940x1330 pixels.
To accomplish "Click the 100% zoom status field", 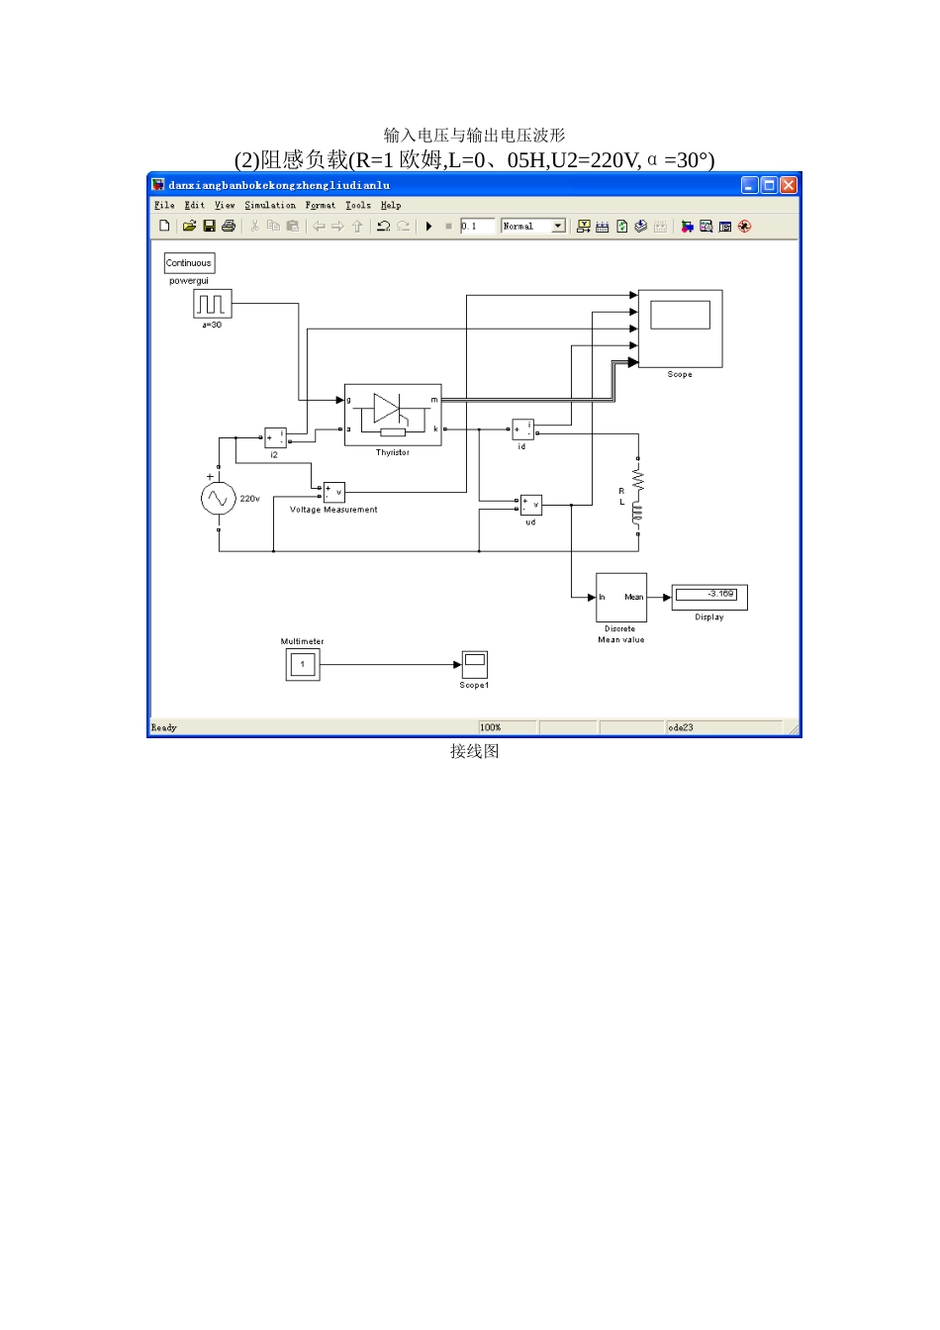I will [x=507, y=727].
